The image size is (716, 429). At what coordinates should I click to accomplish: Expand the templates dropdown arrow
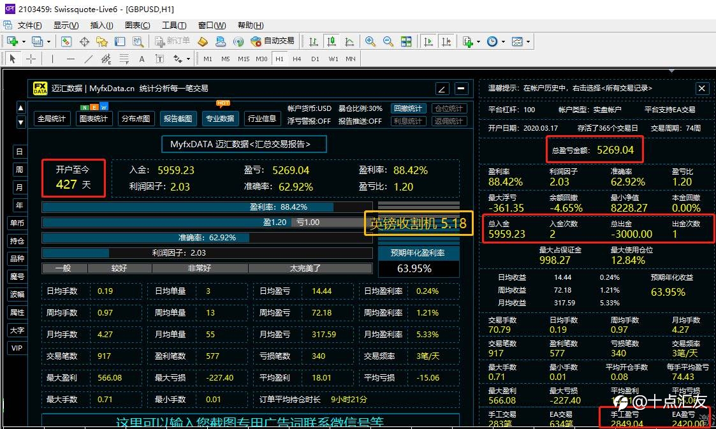click(528, 41)
